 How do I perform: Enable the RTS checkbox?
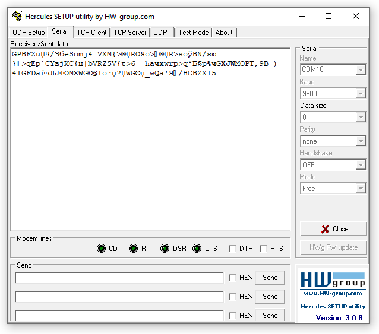(x=263, y=249)
